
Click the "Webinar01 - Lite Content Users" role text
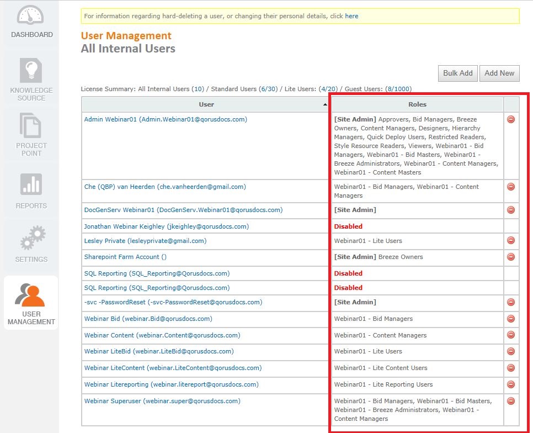point(380,368)
